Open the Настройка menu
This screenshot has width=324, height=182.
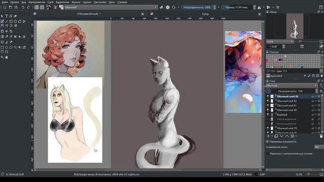(100, 2)
